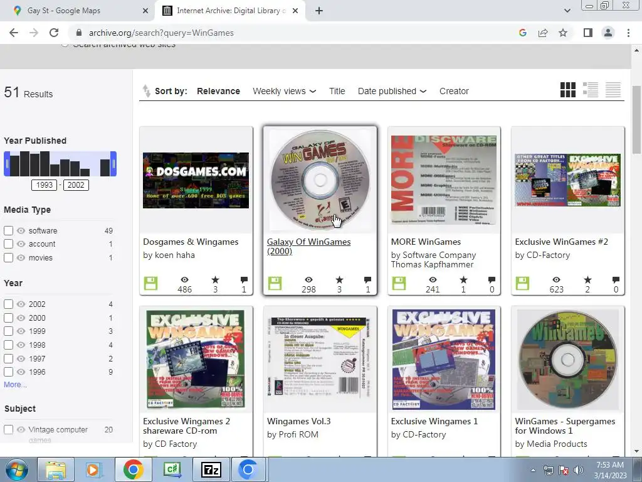Open Chrome profile avatar
Image resolution: width=642 pixels, height=482 pixels.
608,33
